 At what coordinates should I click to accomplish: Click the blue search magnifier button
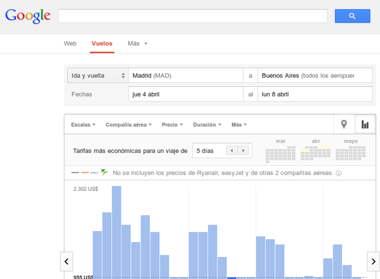(352, 16)
